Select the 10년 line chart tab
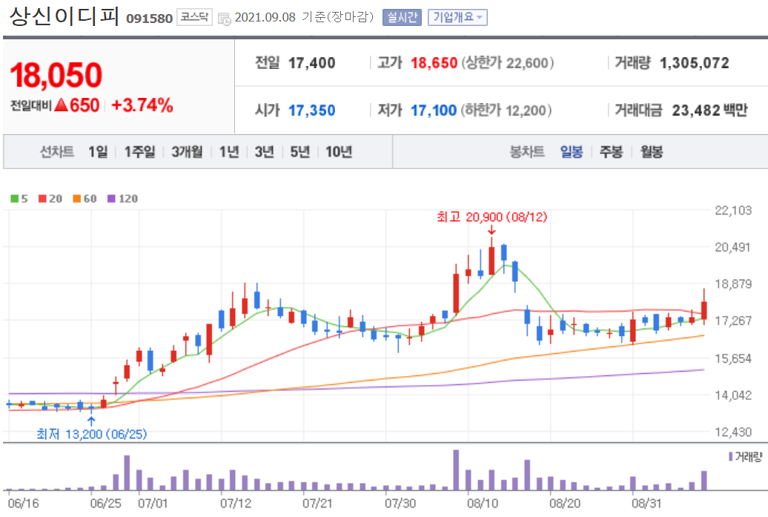Image resolution: width=768 pixels, height=517 pixels. pyautogui.click(x=339, y=152)
